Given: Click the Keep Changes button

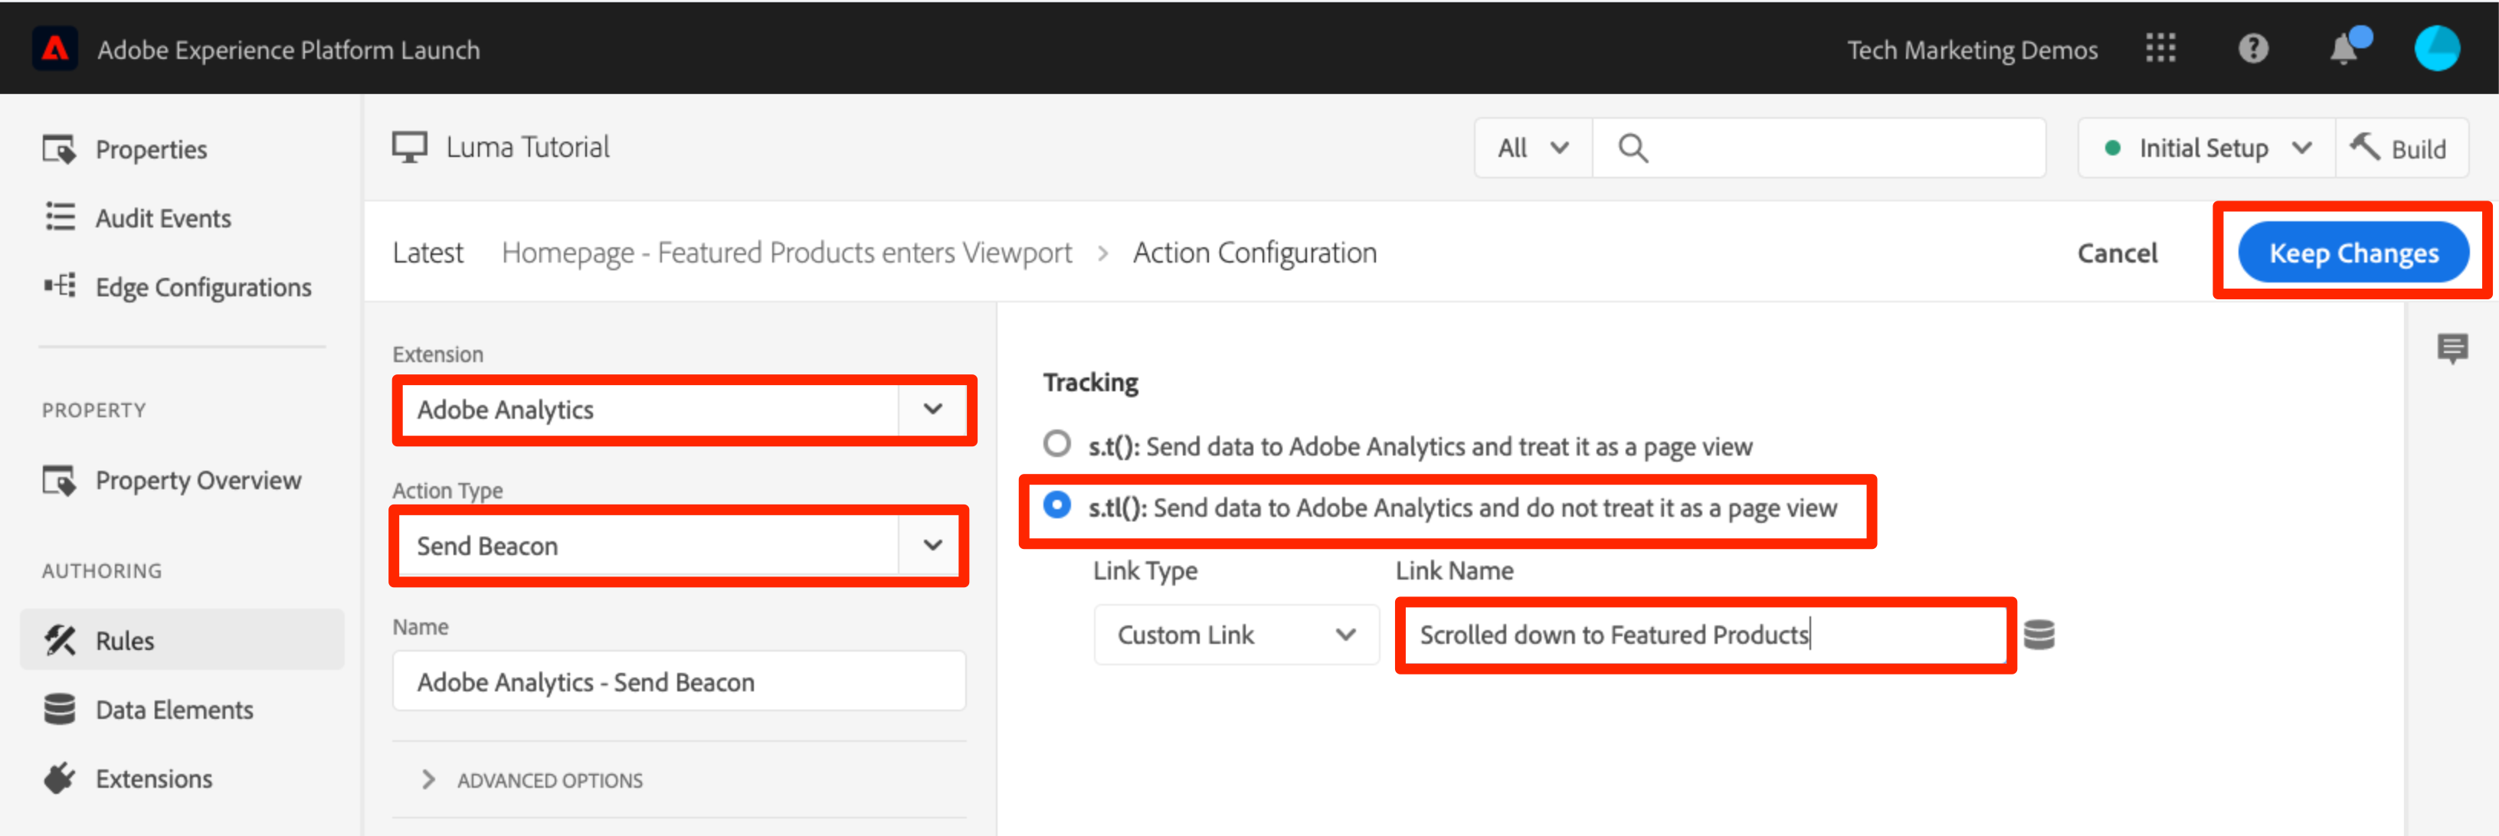Looking at the screenshot, I should [2352, 253].
